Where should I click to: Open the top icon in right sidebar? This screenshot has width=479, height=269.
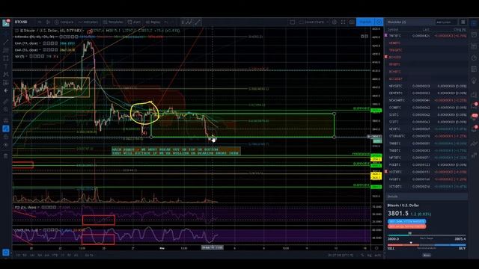click(474, 22)
